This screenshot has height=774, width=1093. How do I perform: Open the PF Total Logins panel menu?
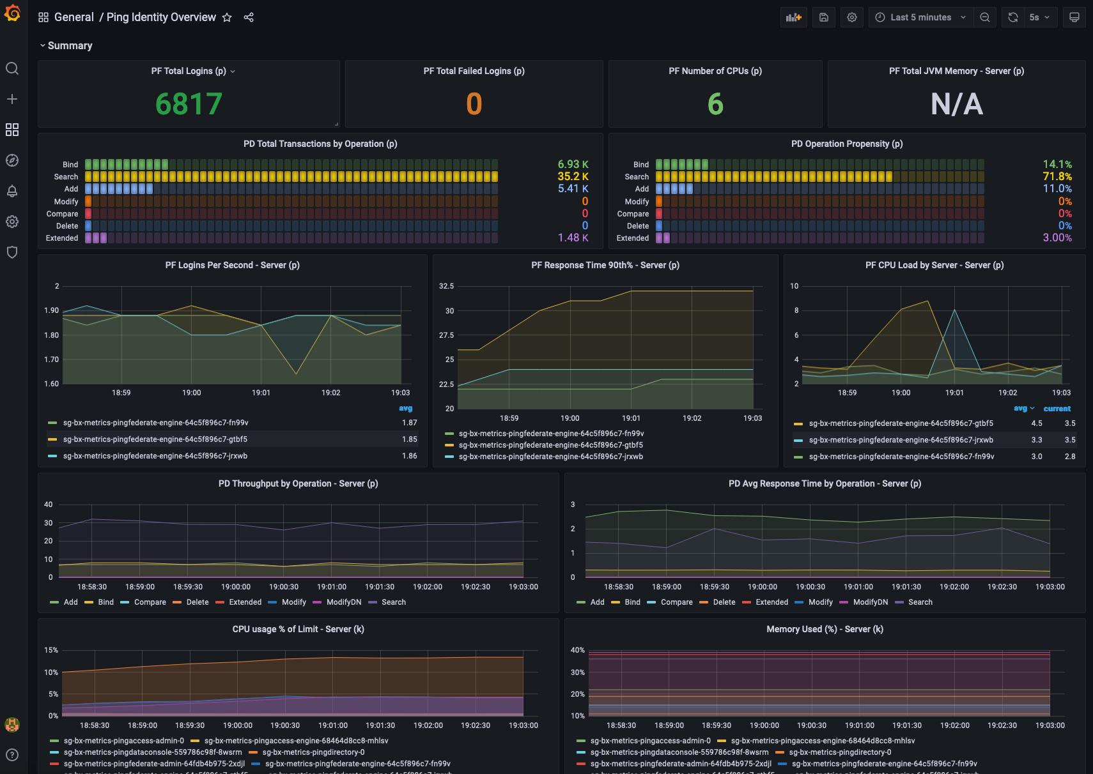(x=233, y=71)
